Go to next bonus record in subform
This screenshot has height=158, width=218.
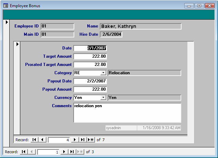tap(75, 140)
